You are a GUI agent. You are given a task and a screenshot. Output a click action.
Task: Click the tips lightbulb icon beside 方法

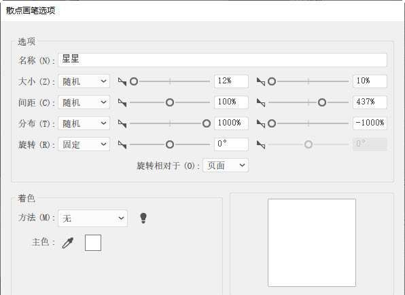click(x=143, y=218)
